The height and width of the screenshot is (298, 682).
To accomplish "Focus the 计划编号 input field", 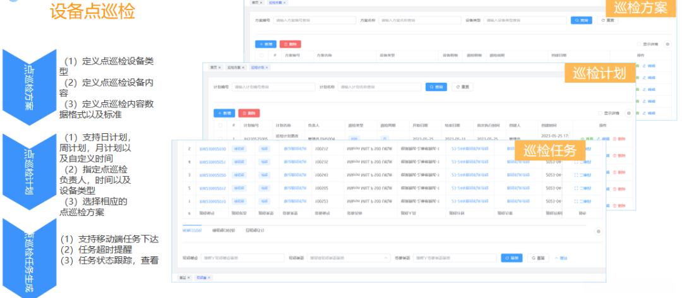I will [x=273, y=87].
